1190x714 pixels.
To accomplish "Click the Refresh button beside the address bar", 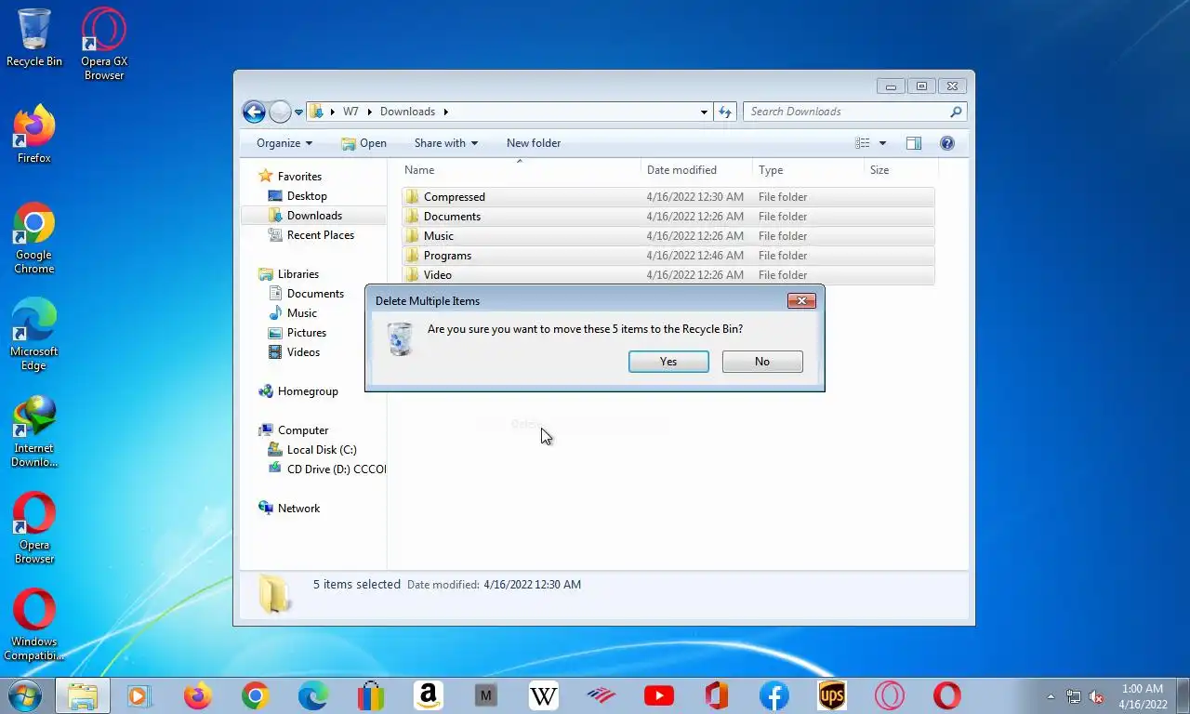I will (725, 112).
